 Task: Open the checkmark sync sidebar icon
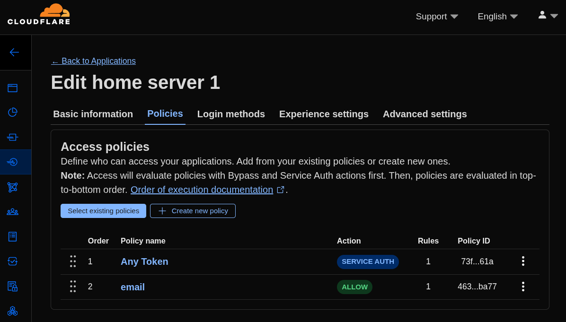pos(13,261)
